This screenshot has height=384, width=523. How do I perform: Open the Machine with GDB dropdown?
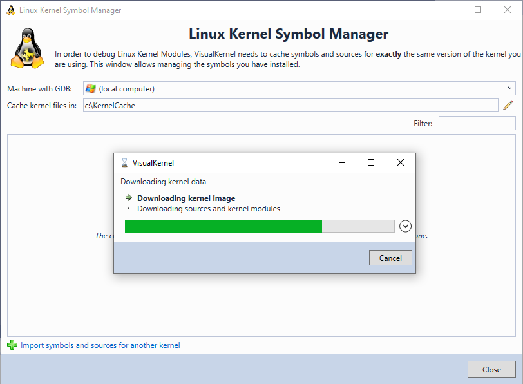tap(300, 88)
